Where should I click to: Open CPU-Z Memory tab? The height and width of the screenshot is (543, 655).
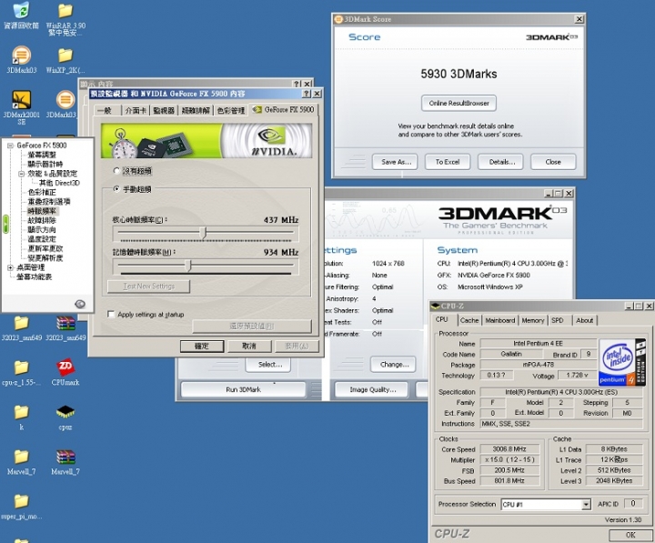pos(532,320)
